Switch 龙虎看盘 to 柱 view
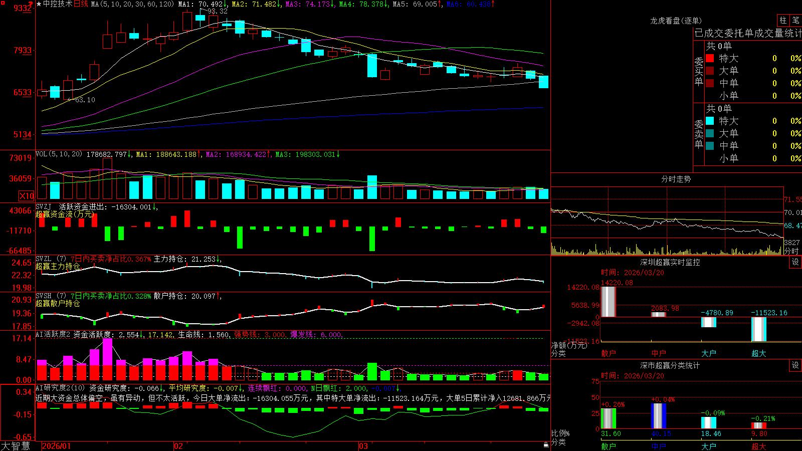 pos(783,20)
